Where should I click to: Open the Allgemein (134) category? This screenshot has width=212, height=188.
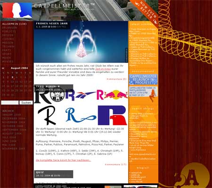pyautogui.click(x=15, y=24)
